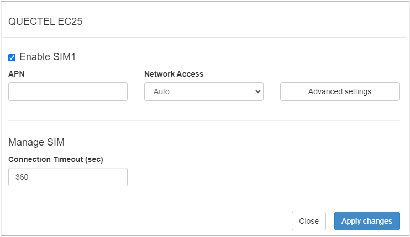Toggle the Enable SIM1 checkbox
410x237 pixels.
tap(12, 57)
